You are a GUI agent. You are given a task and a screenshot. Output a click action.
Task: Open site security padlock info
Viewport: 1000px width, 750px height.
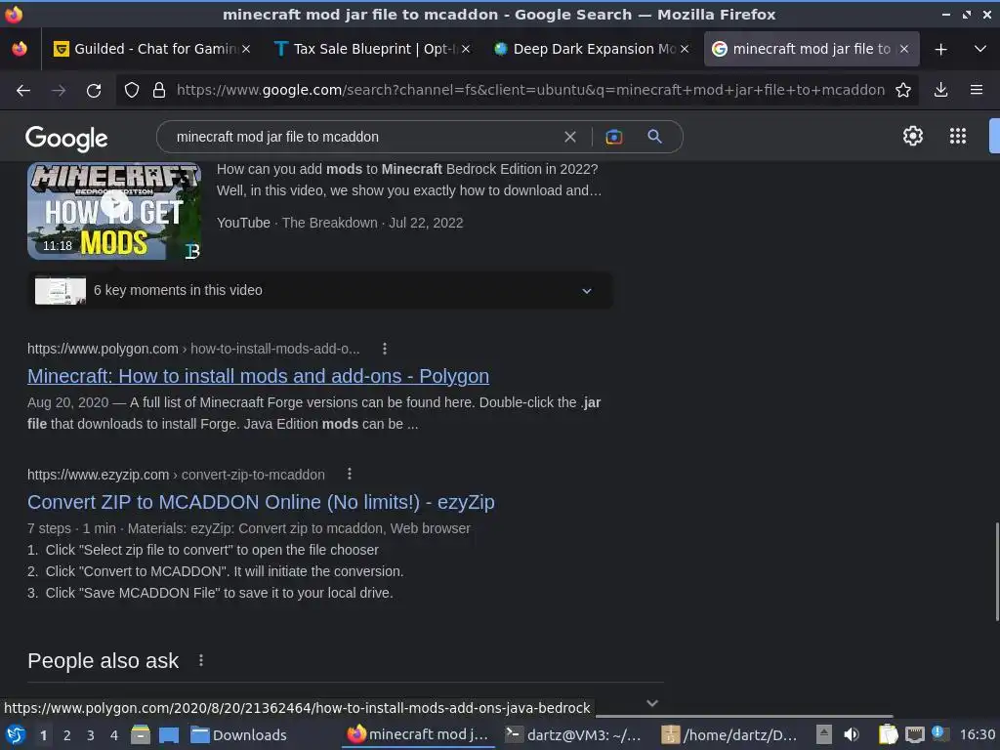click(x=159, y=91)
